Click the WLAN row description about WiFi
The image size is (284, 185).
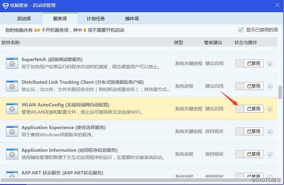[x=82, y=112]
